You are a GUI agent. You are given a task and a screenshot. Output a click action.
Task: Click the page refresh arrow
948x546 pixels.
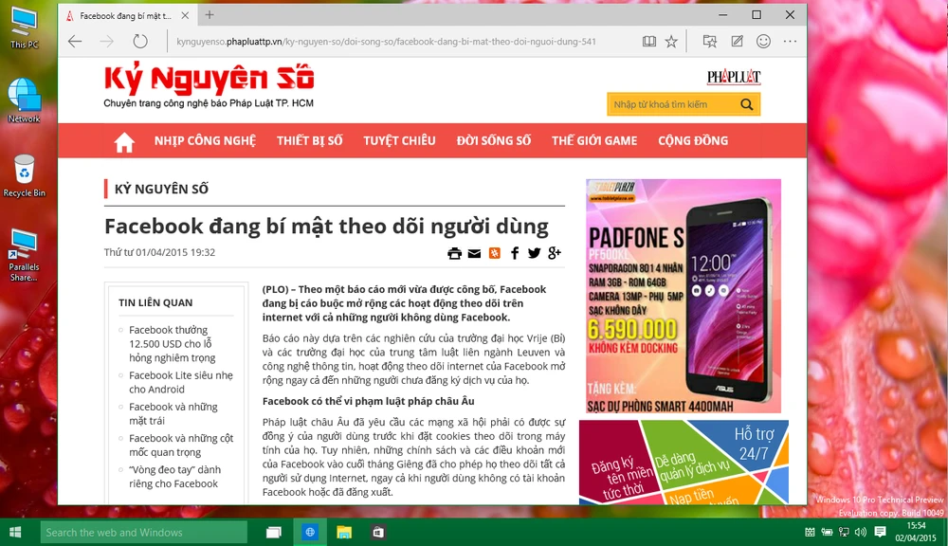pyautogui.click(x=140, y=41)
